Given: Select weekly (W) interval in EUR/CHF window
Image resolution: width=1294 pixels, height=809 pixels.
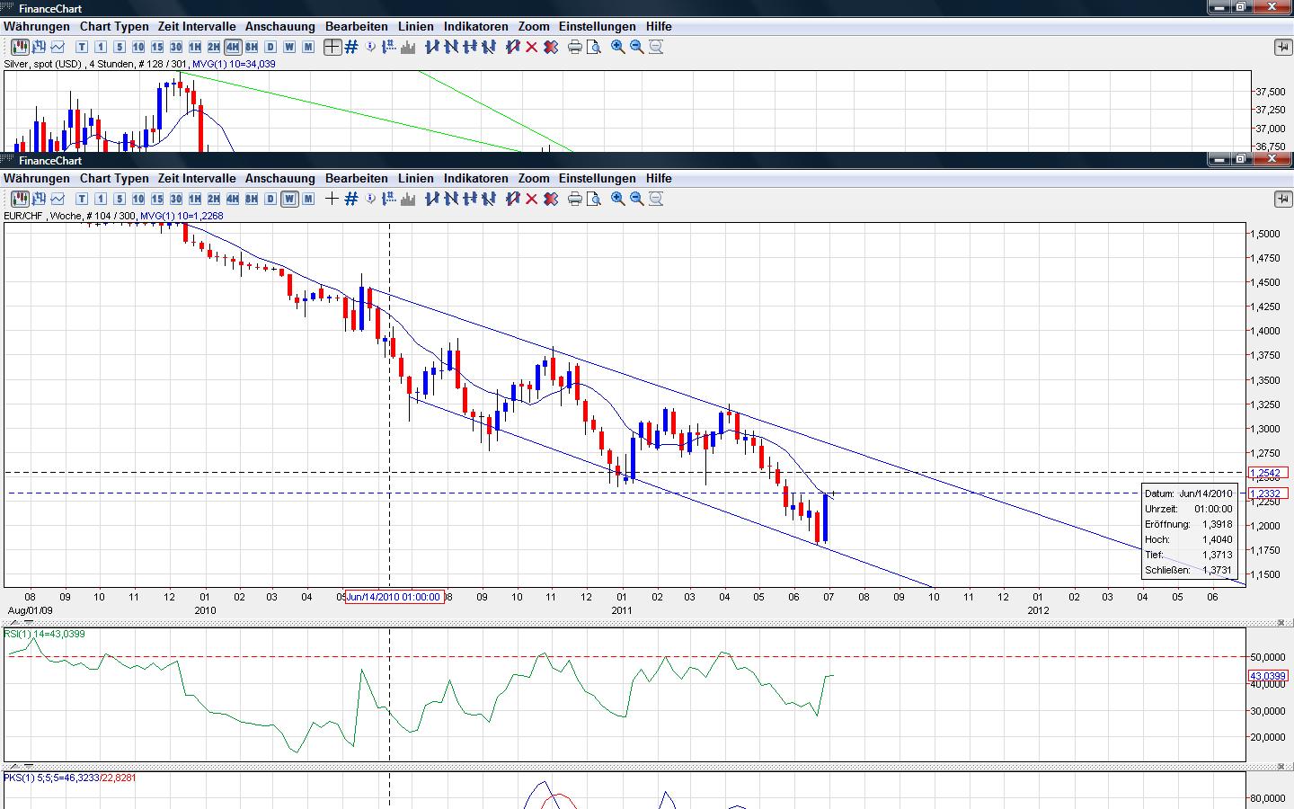Looking at the screenshot, I should coord(289,199).
